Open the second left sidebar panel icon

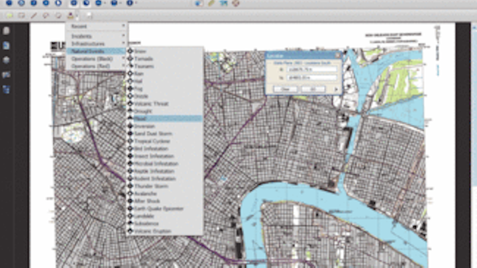click(x=7, y=46)
